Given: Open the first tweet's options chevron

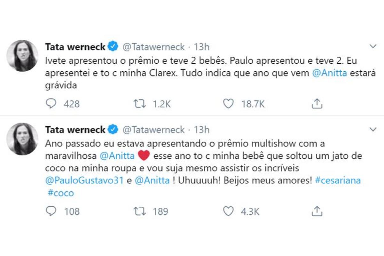Looking at the screenshot, I should click(x=373, y=47).
